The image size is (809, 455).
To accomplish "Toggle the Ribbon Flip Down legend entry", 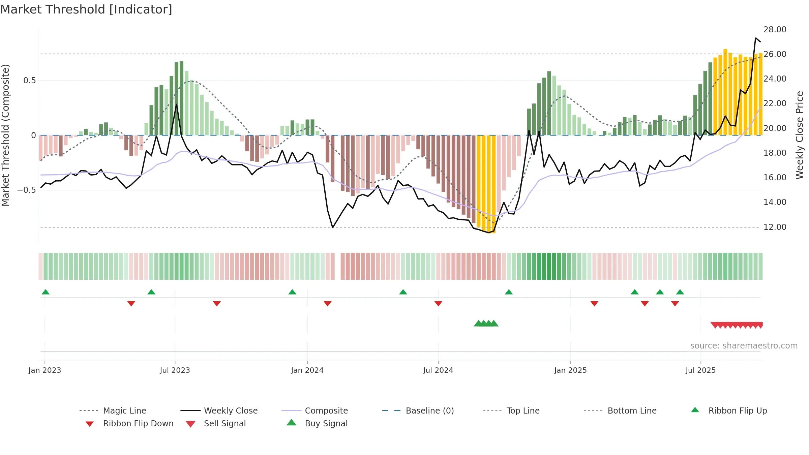I will point(129,423).
